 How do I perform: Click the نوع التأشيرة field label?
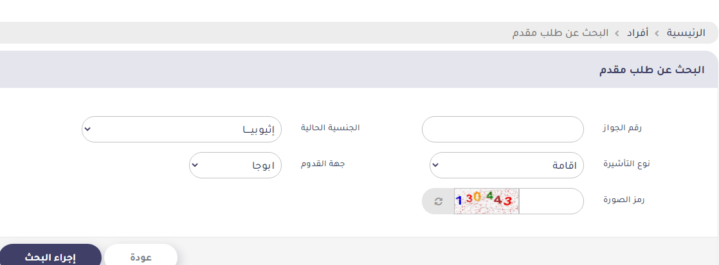click(x=626, y=164)
